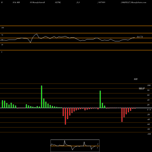Image resolution: width=152 pixels, height=152 pixels.
Task: Click the 0 label on the RSI axis
Action: 2,52
